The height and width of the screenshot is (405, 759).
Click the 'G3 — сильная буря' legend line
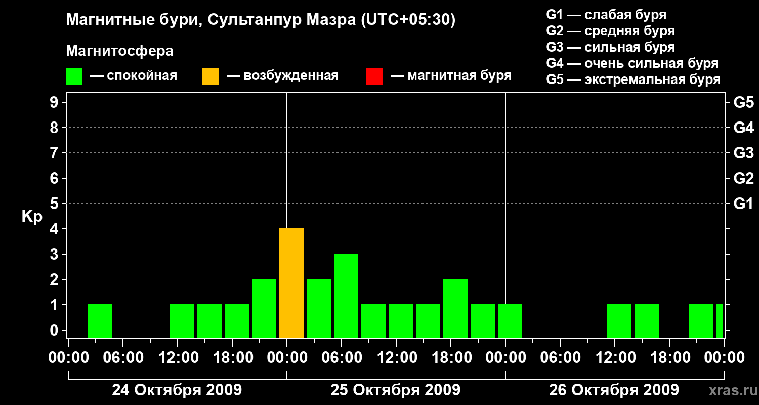(x=611, y=47)
